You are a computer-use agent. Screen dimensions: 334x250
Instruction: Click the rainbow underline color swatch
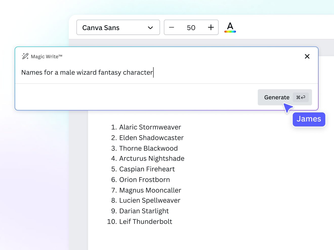pyautogui.click(x=230, y=31)
